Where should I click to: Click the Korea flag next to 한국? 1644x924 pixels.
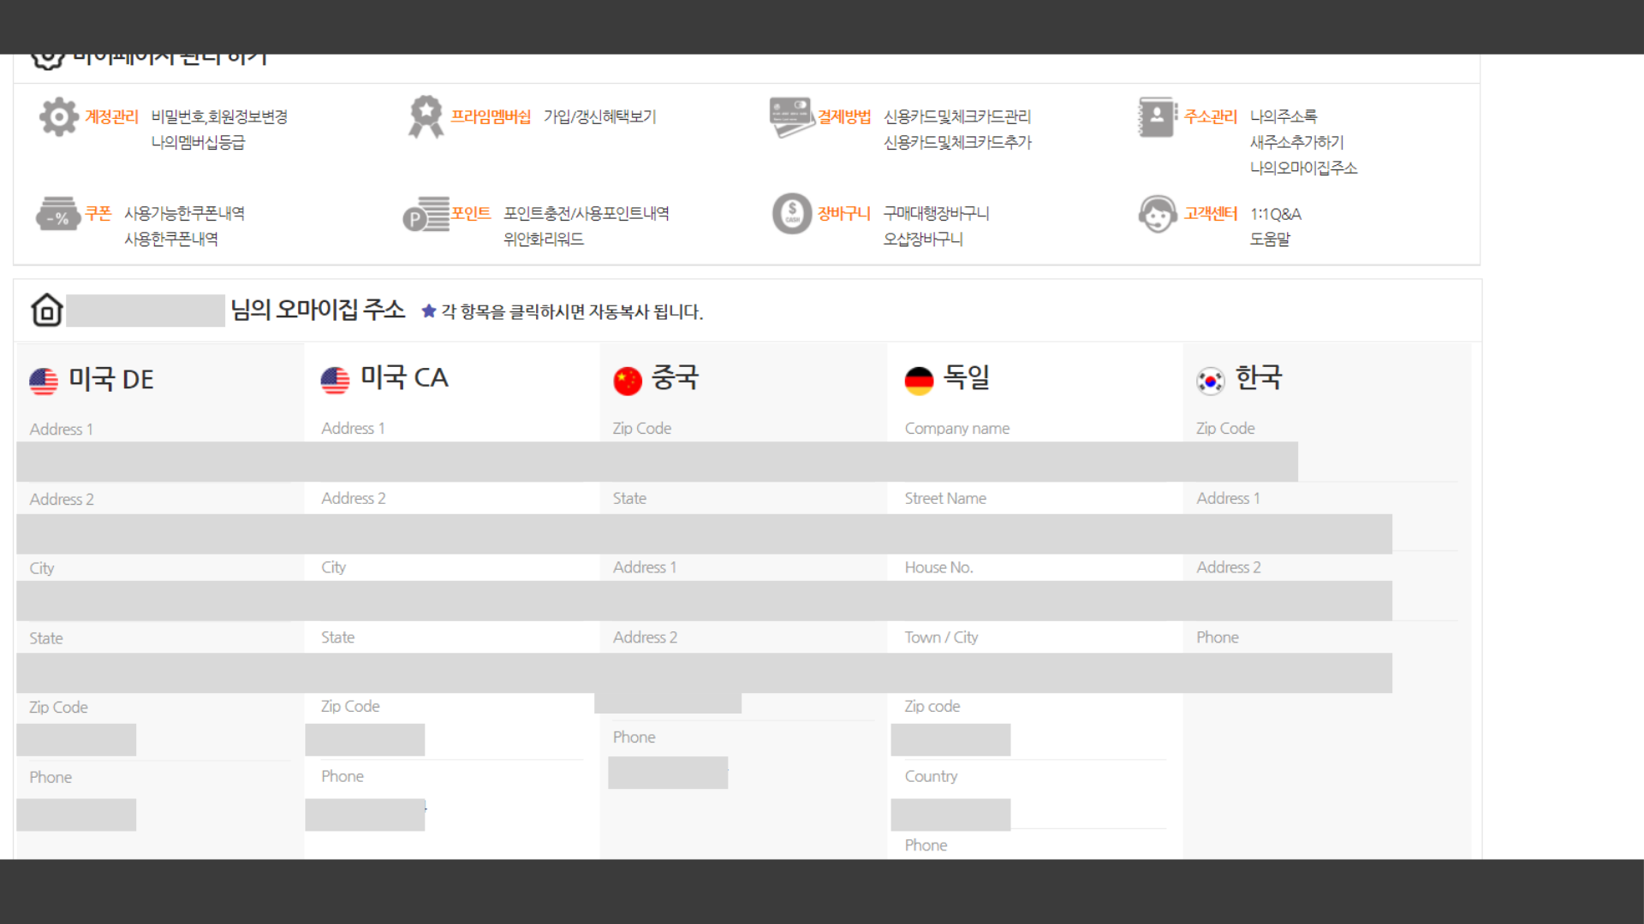pos(1211,381)
